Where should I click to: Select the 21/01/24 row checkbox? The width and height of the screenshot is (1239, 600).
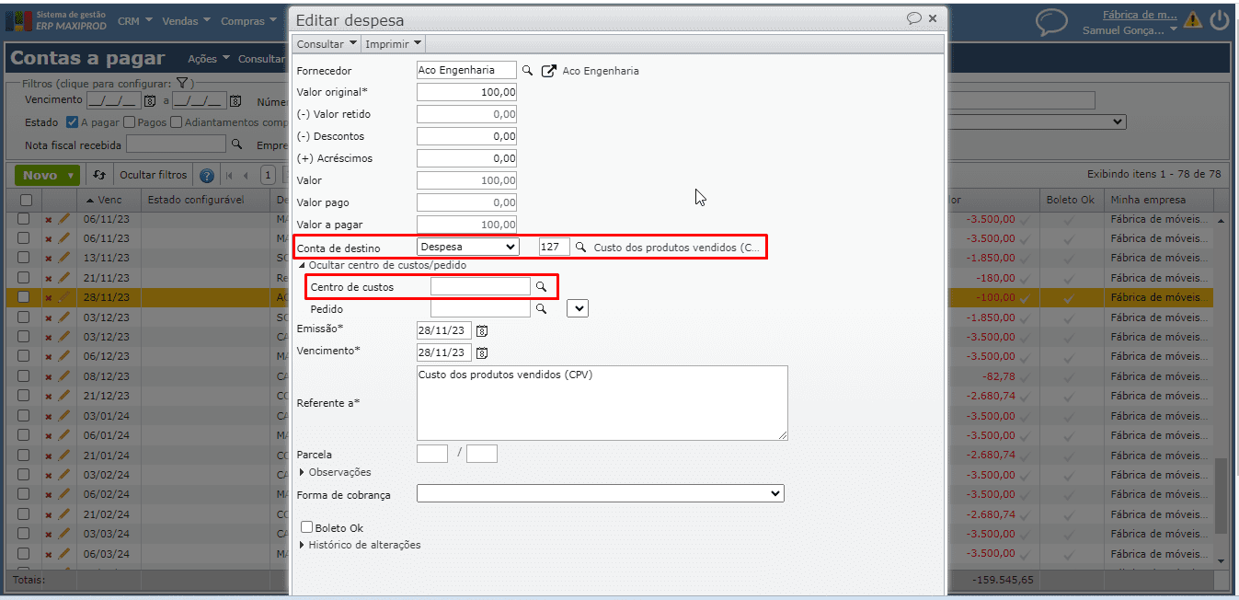coord(24,456)
